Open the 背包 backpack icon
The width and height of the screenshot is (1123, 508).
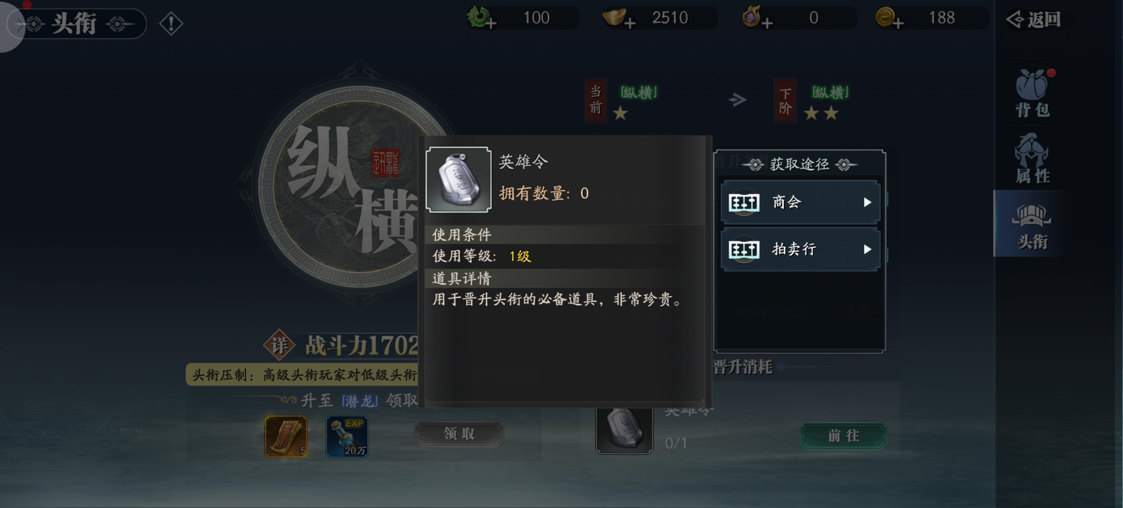[x=1032, y=93]
